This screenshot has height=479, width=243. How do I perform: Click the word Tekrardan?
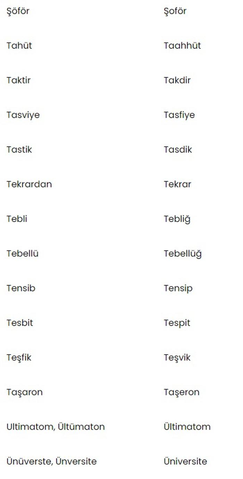(29, 184)
